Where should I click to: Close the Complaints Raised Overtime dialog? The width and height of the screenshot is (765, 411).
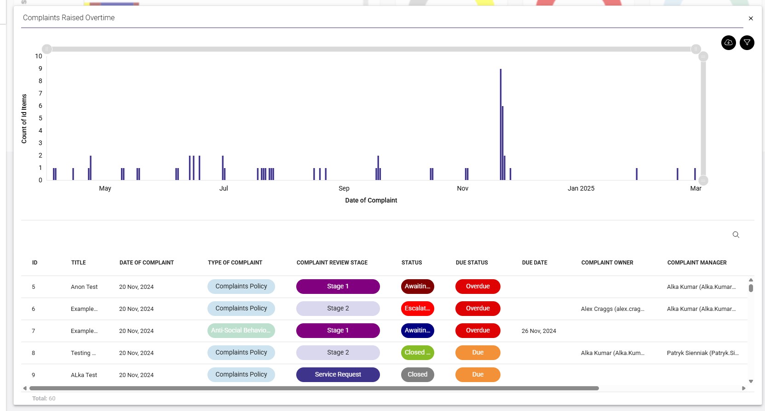coord(751,18)
